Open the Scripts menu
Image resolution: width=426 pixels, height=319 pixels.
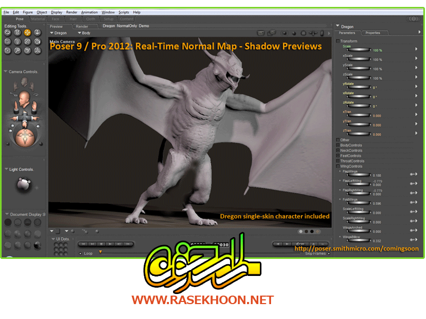[x=124, y=12]
